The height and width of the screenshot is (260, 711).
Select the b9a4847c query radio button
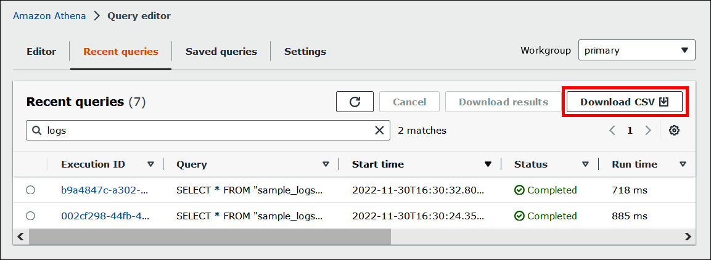30,190
